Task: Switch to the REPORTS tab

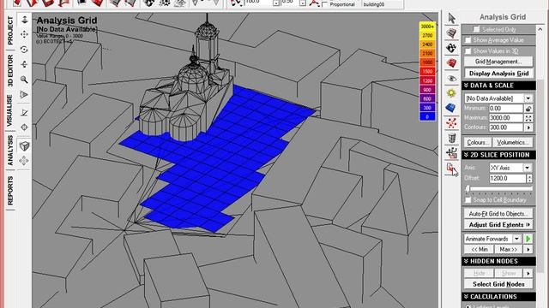Action: [x=9, y=191]
